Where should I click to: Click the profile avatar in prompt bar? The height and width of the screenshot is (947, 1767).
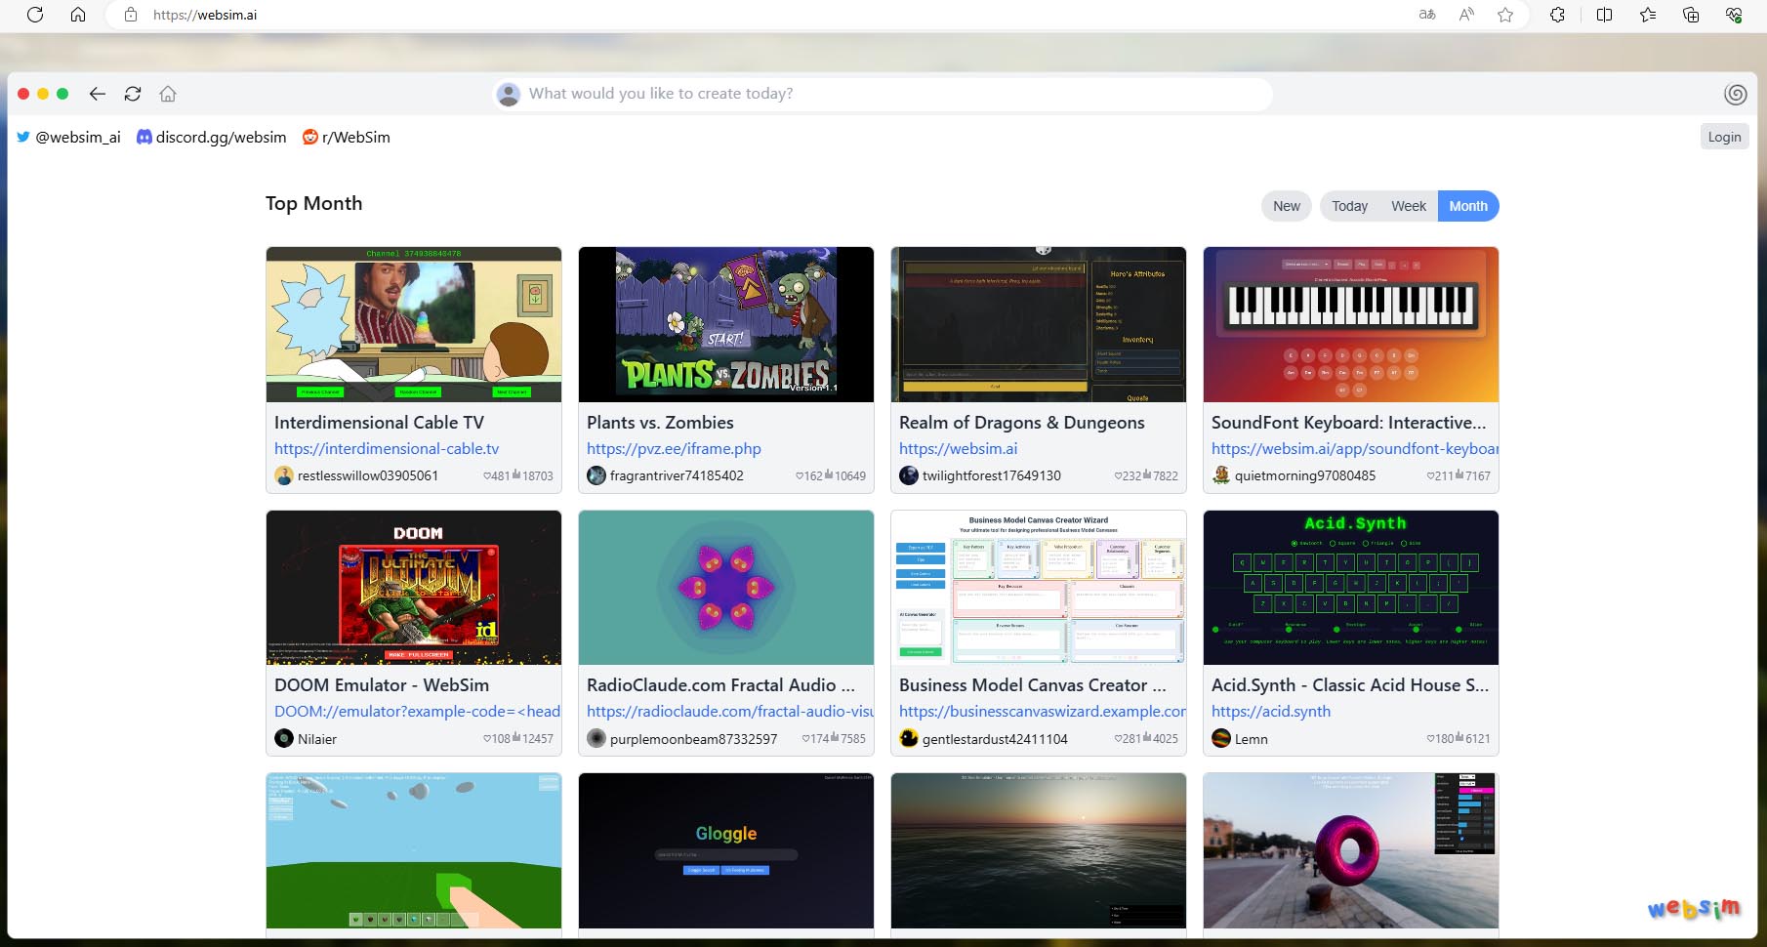[508, 94]
